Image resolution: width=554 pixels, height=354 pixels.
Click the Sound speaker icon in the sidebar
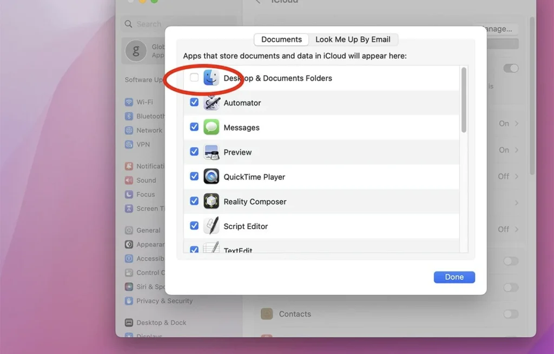[x=129, y=180]
